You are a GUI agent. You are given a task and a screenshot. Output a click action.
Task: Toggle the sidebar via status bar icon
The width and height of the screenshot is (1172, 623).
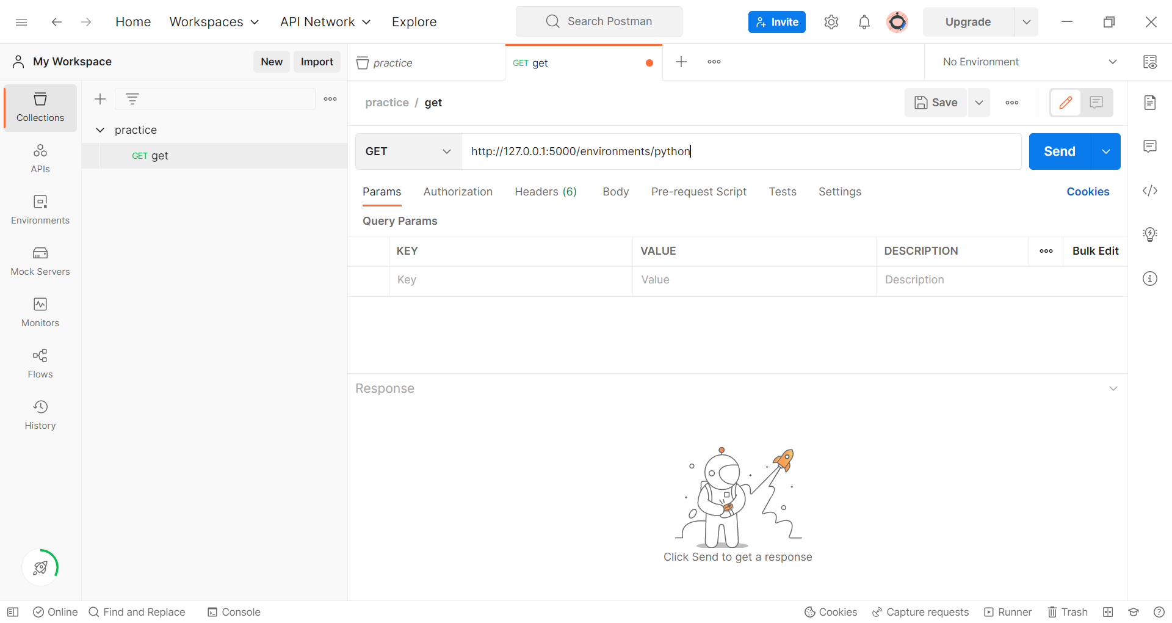pos(13,612)
